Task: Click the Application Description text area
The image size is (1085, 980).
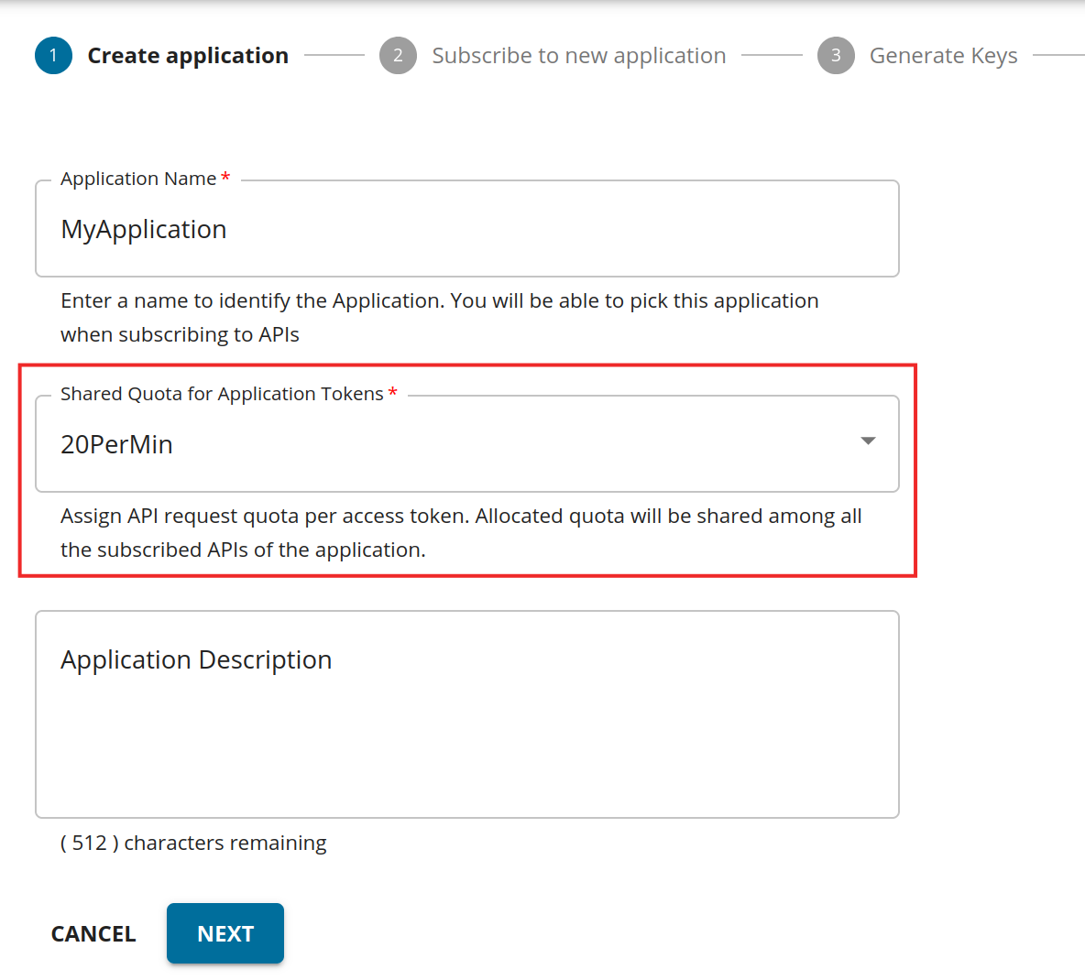Action: pos(467,714)
